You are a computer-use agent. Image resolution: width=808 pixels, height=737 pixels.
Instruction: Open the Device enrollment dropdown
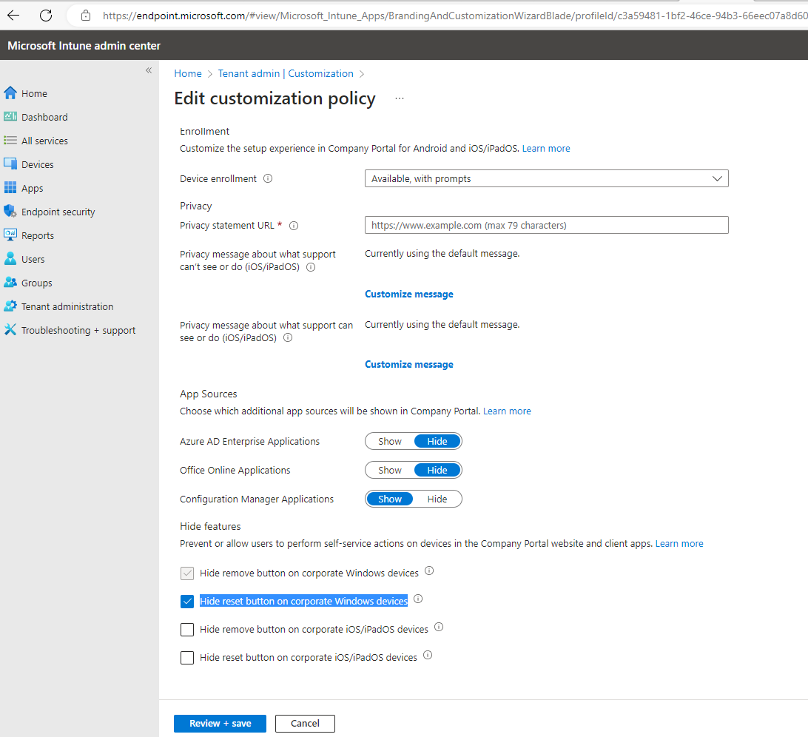pyautogui.click(x=546, y=178)
